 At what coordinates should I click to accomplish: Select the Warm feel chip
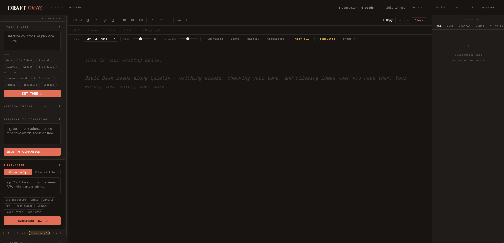click(9, 60)
